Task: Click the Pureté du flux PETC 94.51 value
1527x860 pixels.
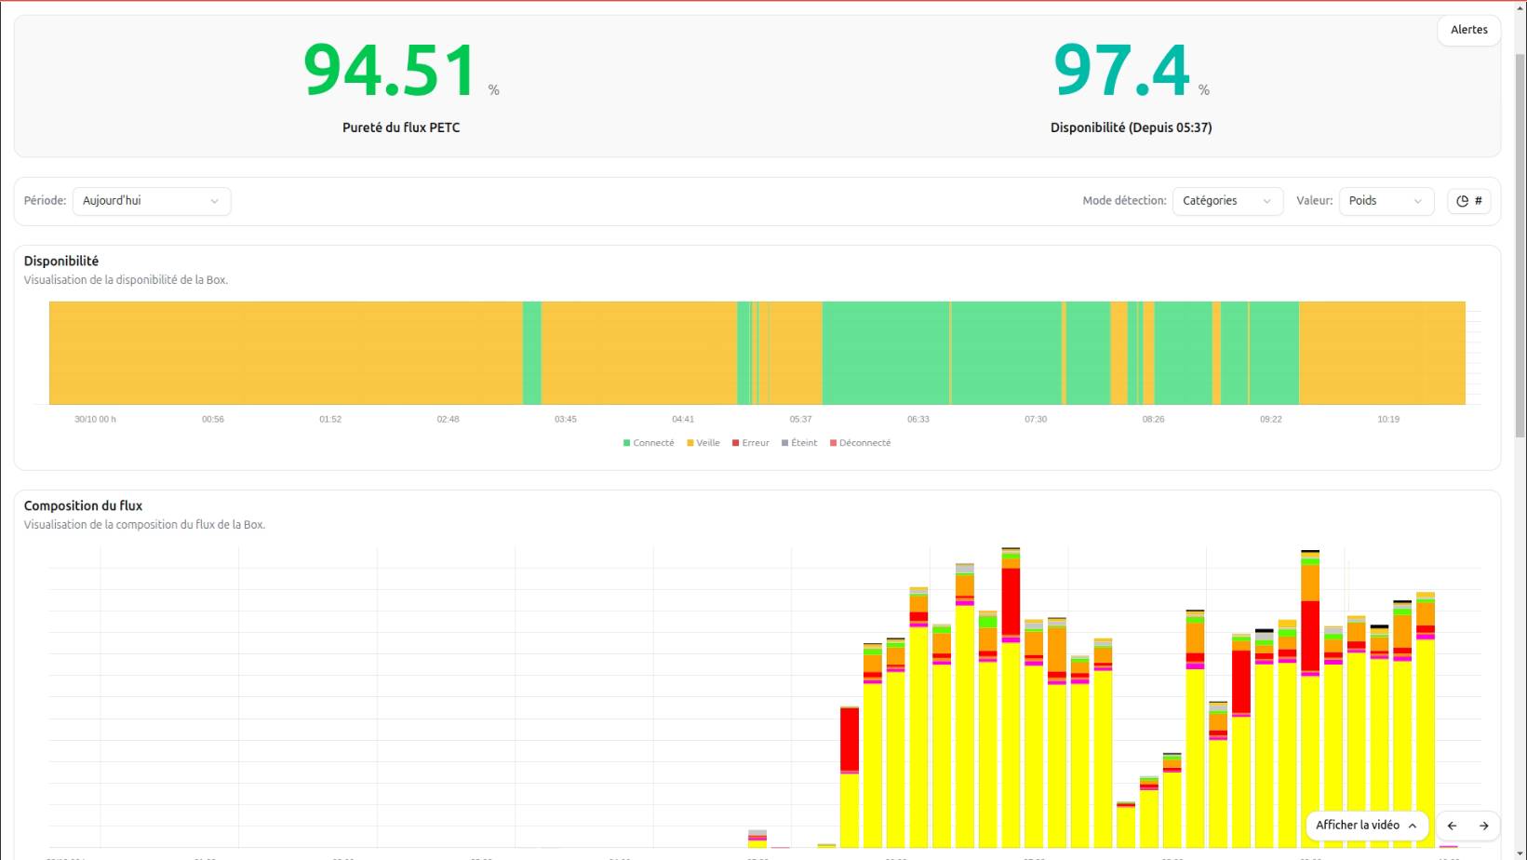Action: (390, 71)
